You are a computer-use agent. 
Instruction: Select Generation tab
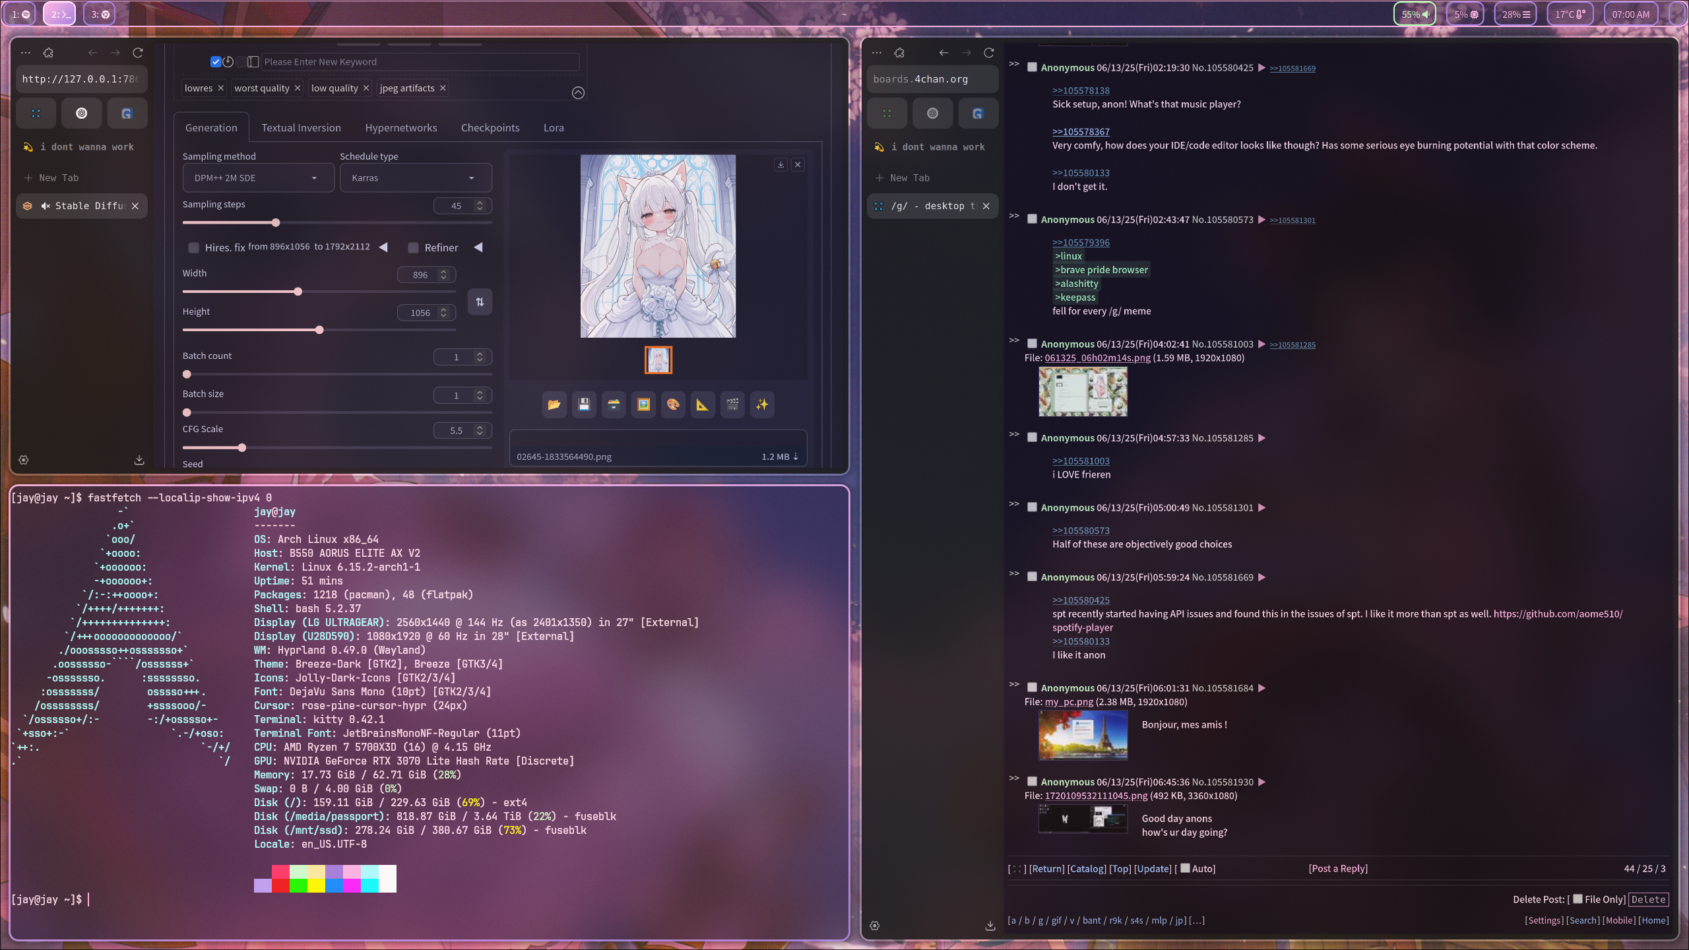(211, 128)
